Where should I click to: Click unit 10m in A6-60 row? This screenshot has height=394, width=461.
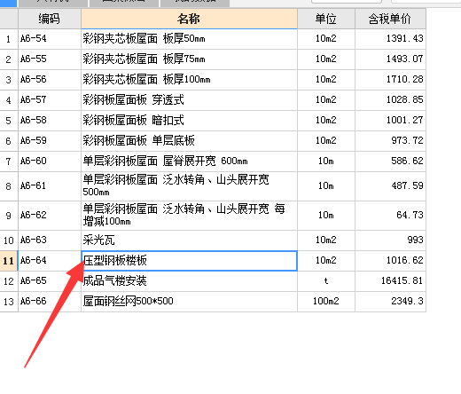pyautogui.click(x=326, y=162)
